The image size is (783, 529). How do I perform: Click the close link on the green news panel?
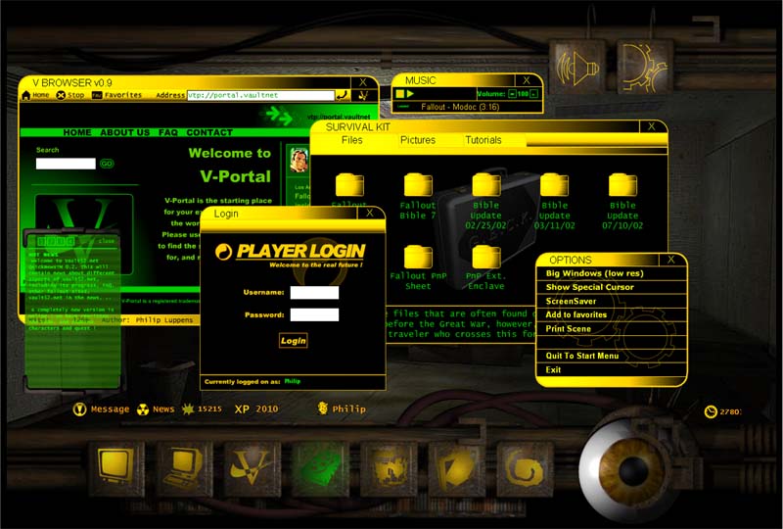click(107, 241)
